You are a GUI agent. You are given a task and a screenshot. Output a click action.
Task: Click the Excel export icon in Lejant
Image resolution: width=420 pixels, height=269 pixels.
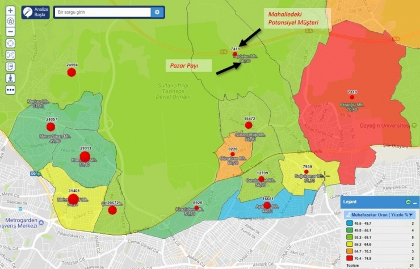[409, 202]
